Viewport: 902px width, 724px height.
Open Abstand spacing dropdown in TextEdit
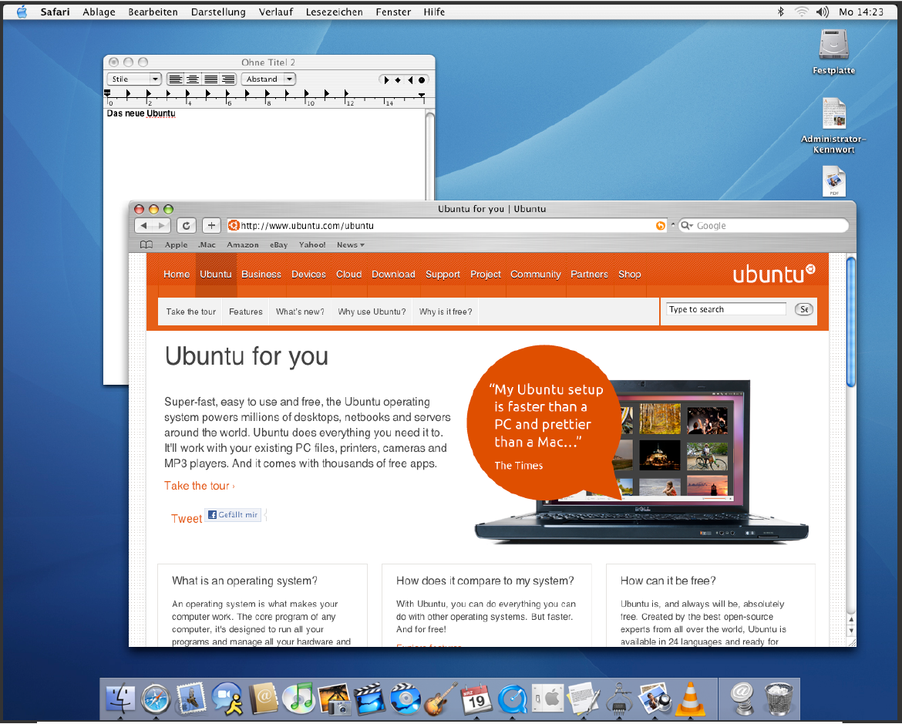(x=268, y=79)
